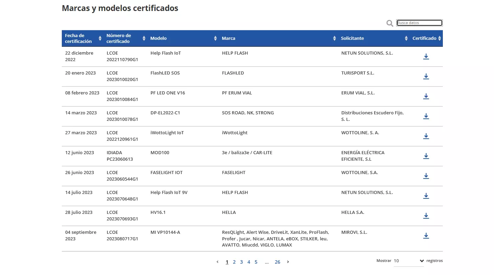
Task: Select the ENERGÍA ELÉCTRICA EFICIENTE applicant cell
Action: click(363, 156)
